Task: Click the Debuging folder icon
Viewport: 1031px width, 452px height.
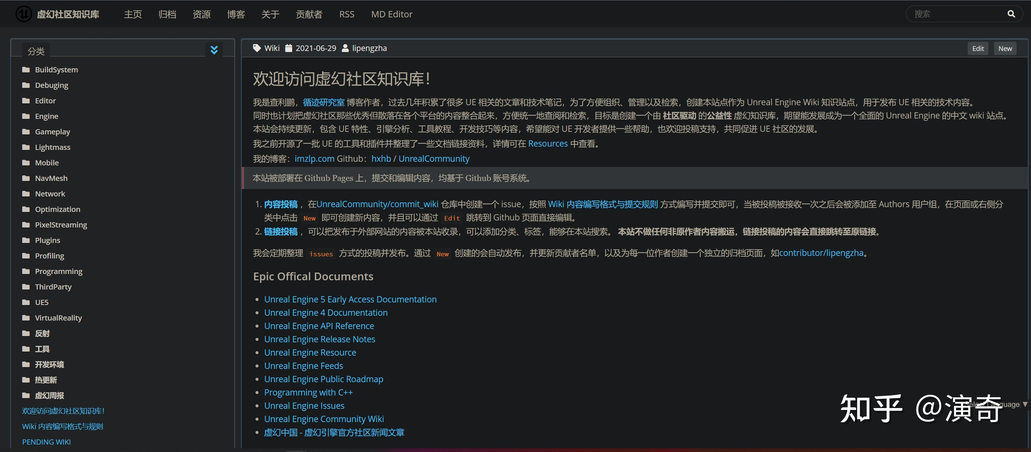Action: (26, 85)
